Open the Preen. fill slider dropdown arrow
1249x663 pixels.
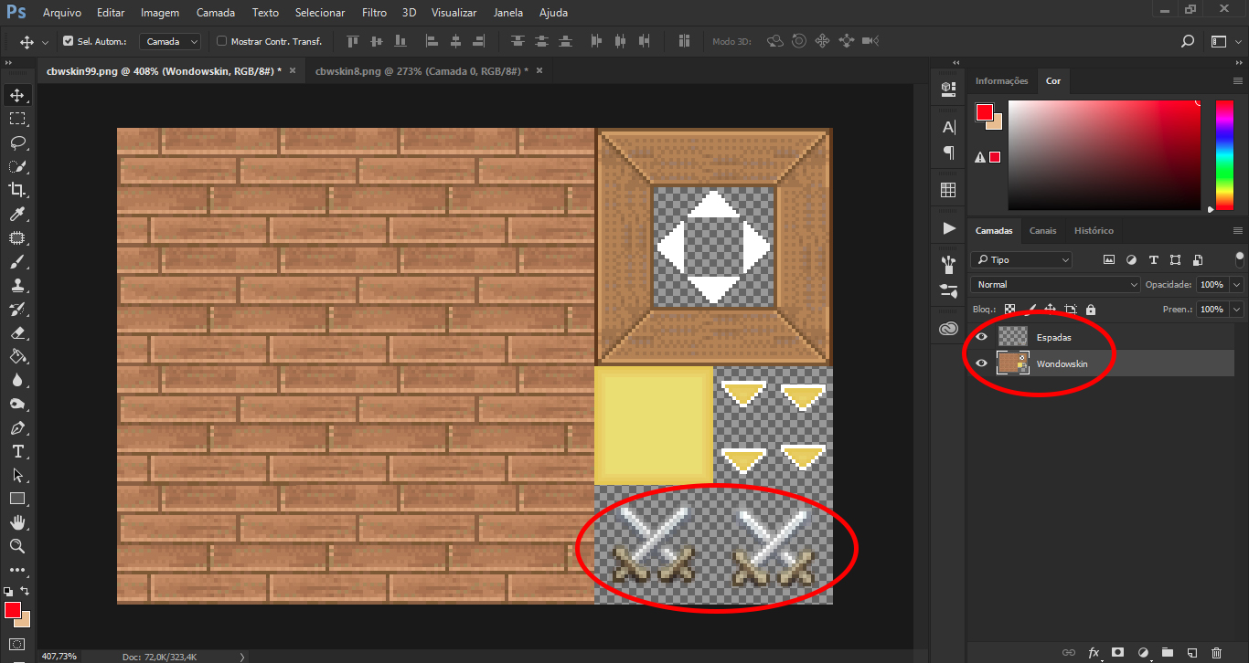point(1237,310)
